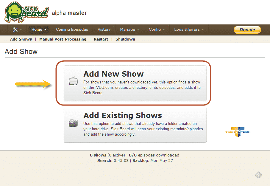
Task: Open the Add Shows submenu link
Action: [x=21, y=39]
